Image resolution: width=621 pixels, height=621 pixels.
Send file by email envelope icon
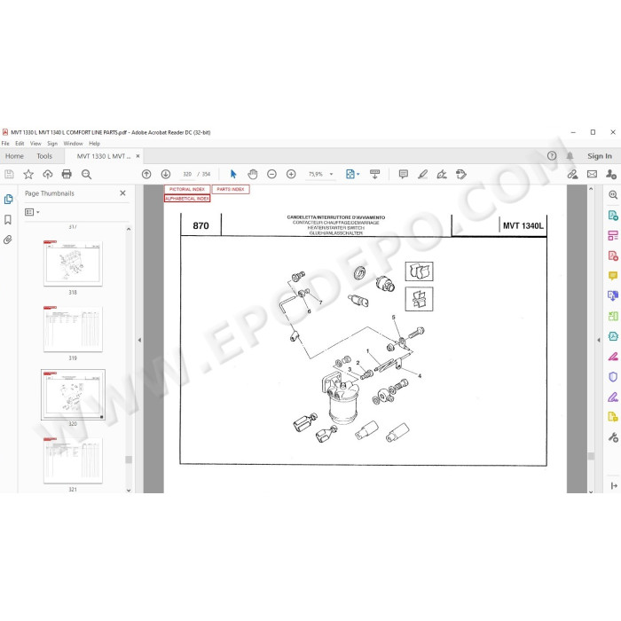pyautogui.click(x=592, y=174)
